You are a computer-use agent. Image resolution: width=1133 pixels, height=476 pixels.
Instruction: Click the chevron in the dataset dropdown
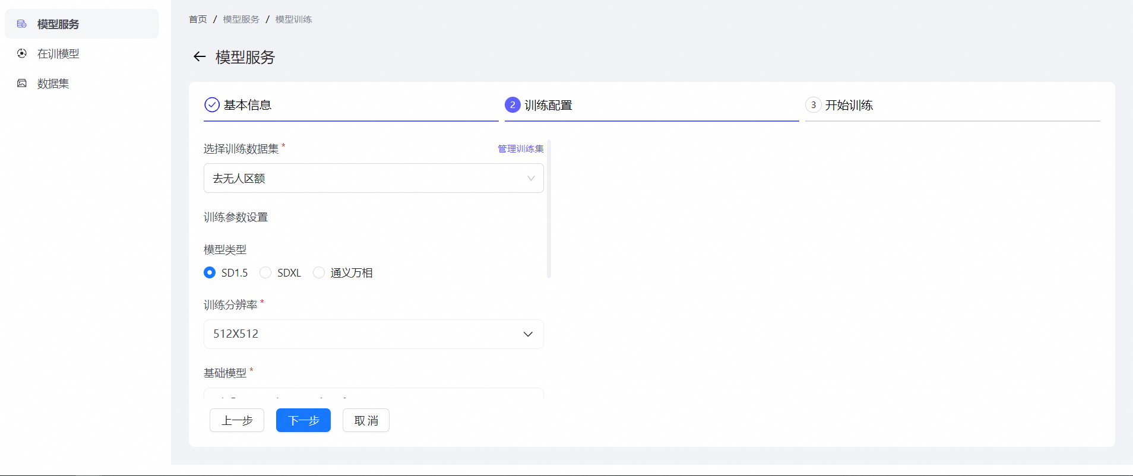(531, 178)
